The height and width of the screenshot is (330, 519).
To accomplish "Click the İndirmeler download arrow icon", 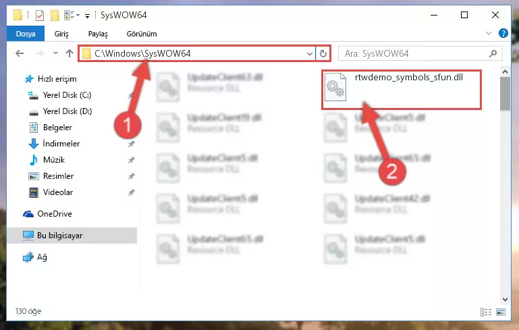I will pyautogui.click(x=34, y=144).
